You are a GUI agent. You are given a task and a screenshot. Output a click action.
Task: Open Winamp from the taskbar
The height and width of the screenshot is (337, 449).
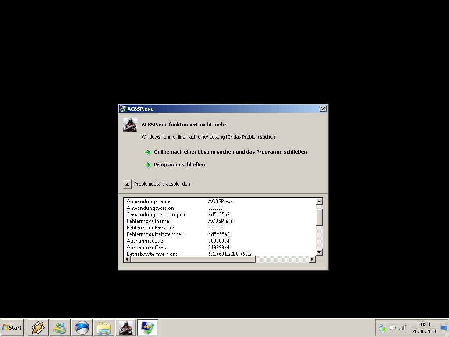click(x=38, y=327)
